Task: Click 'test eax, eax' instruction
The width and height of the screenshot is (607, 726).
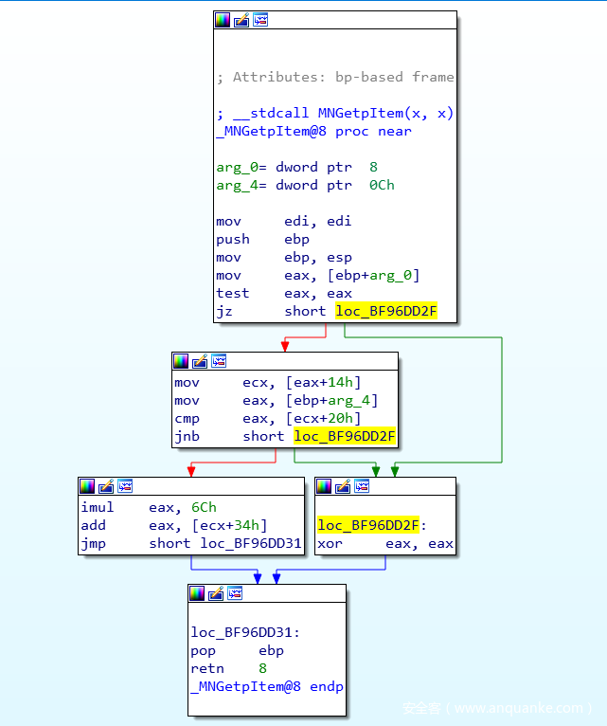Action: [x=284, y=294]
